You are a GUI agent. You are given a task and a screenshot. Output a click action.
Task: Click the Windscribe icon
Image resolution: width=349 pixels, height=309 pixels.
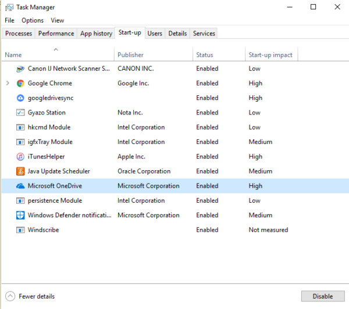pyautogui.click(x=20, y=230)
